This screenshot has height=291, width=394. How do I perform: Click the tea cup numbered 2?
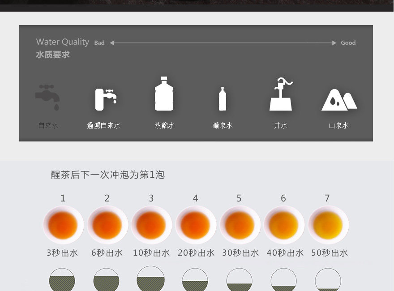(107, 225)
